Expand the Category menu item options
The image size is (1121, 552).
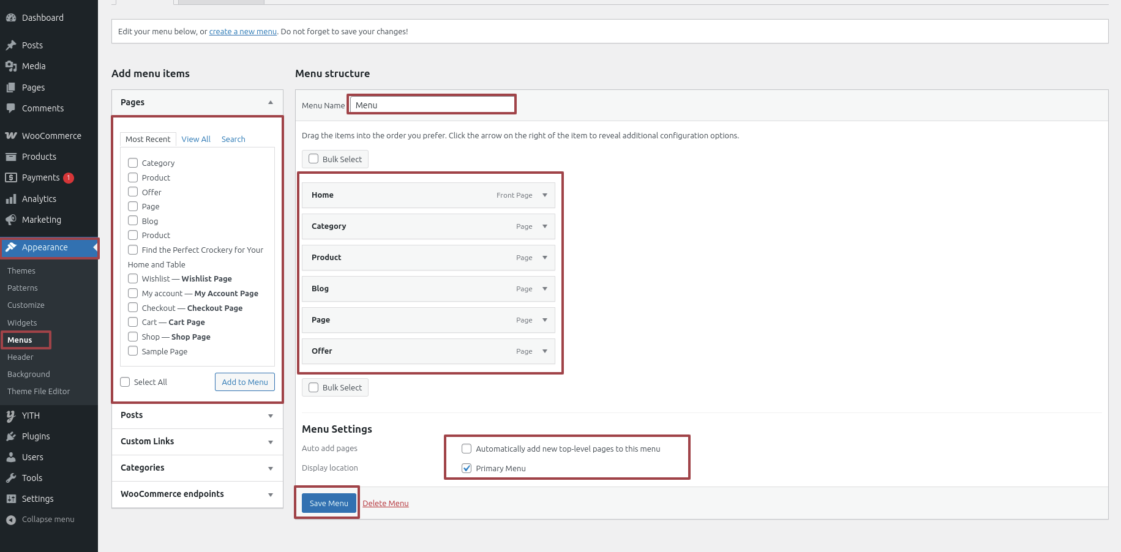[x=545, y=226]
